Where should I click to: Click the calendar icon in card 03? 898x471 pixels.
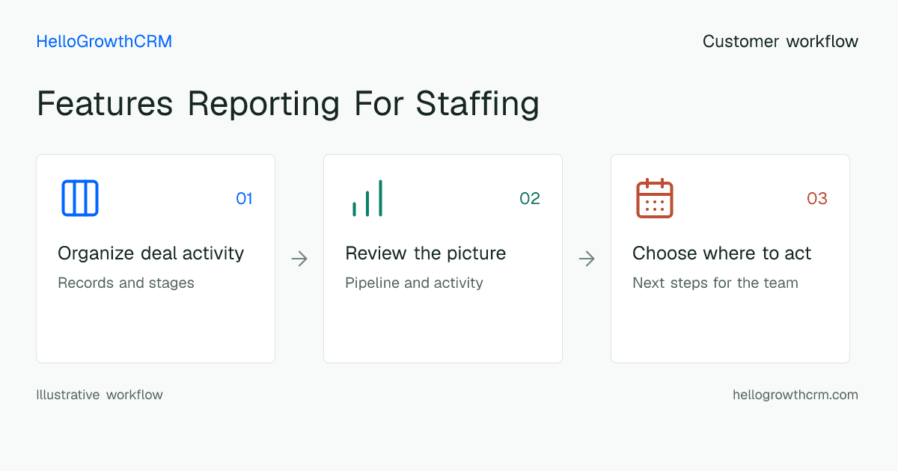point(655,198)
